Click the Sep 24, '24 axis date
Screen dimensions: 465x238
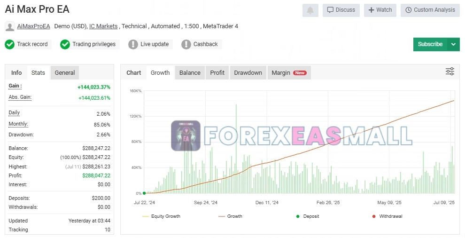point(206,203)
